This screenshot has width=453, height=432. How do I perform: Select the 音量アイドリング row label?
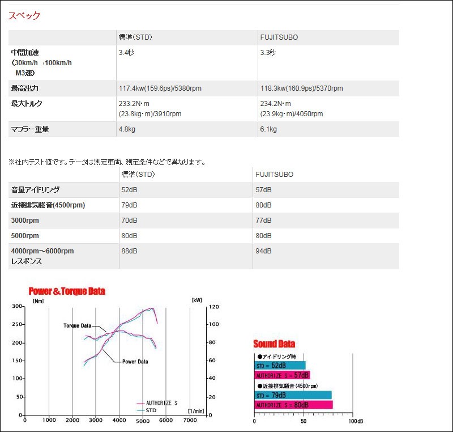(35, 190)
